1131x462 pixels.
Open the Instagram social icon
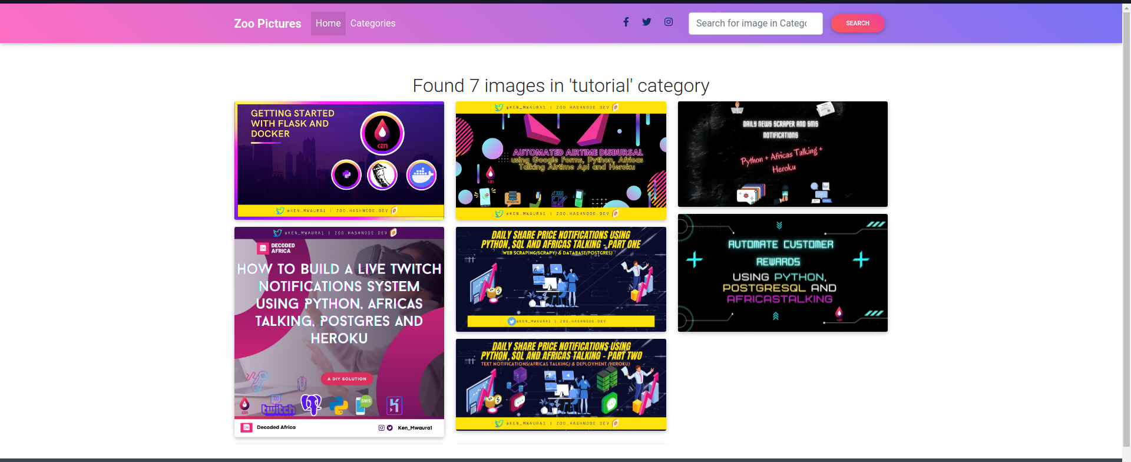click(x=669, y=22)
